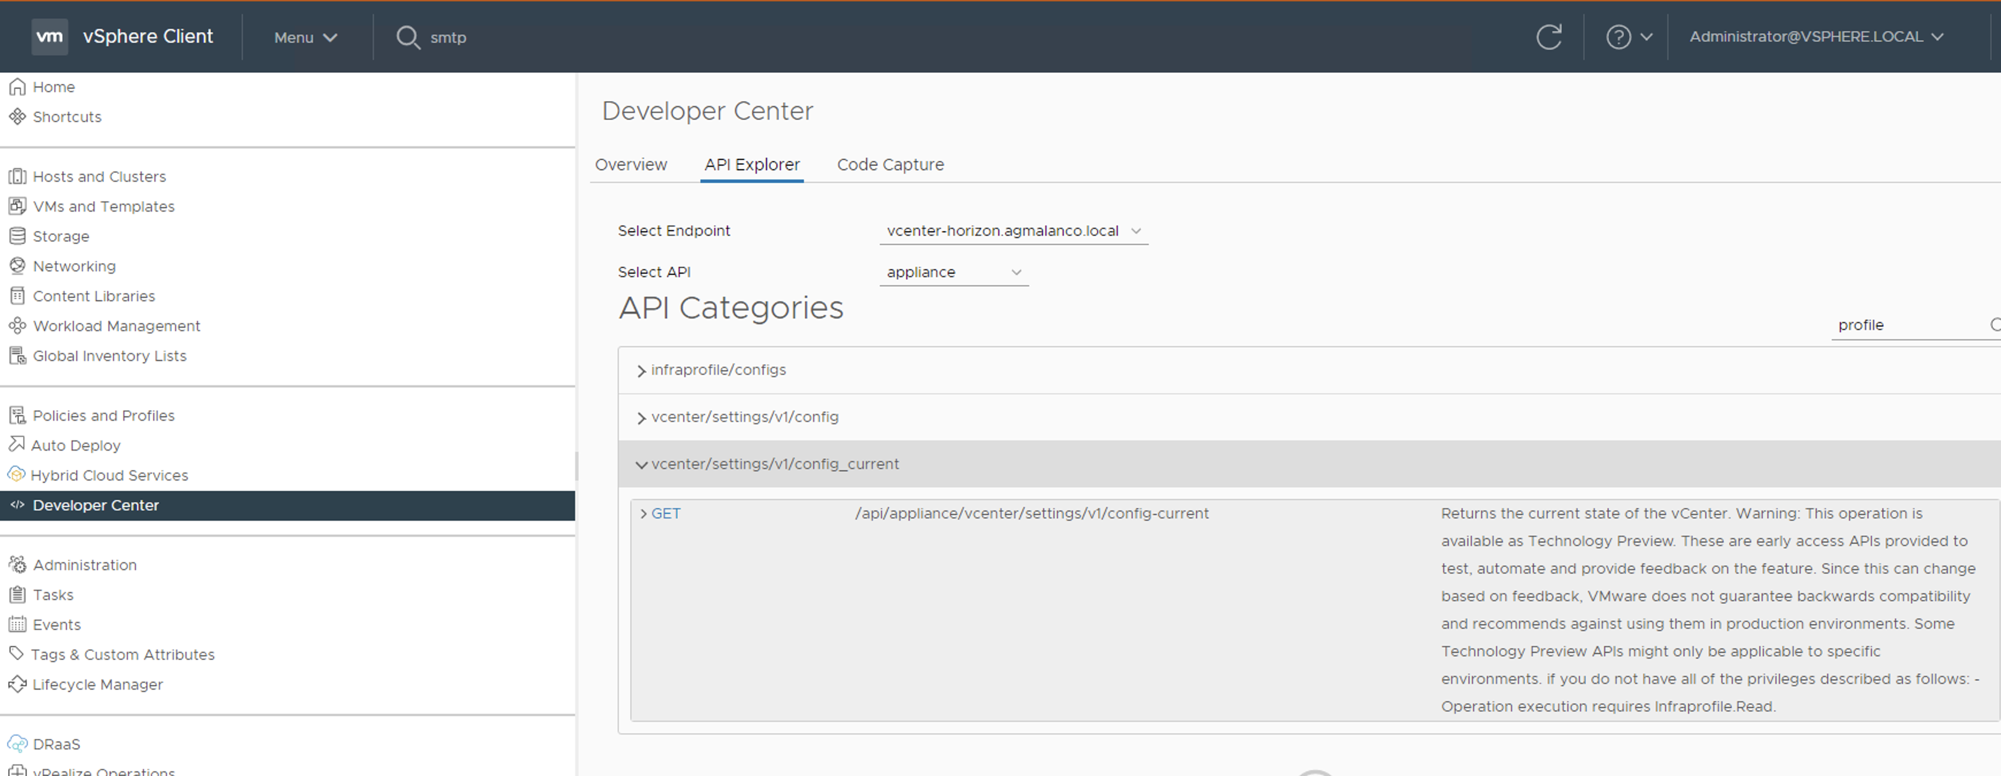Screen dimensions: 2001x776
Task: Switch to the Overview tab
Action: pos(631,164)
